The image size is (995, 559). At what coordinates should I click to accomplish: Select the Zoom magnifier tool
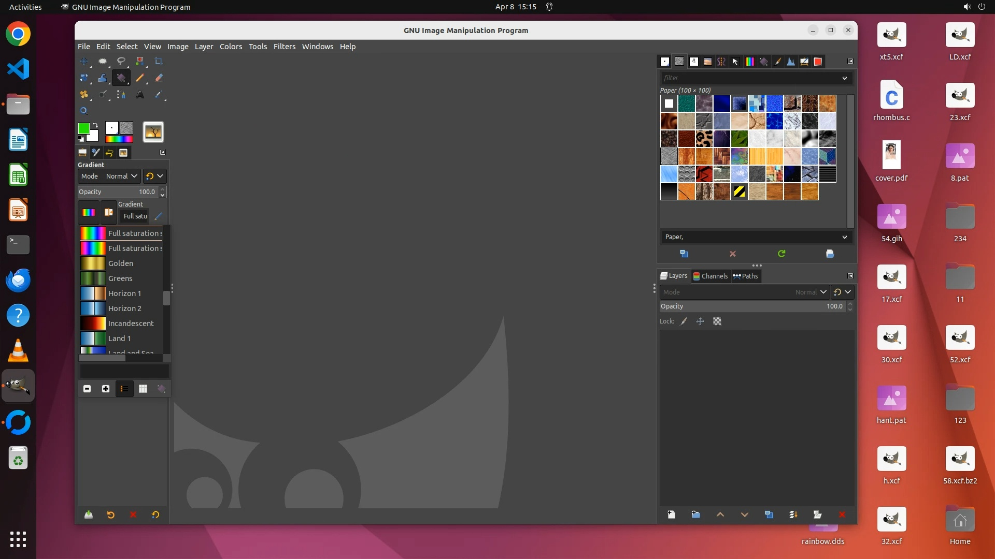pyautogui.click(x=83, y=111)
